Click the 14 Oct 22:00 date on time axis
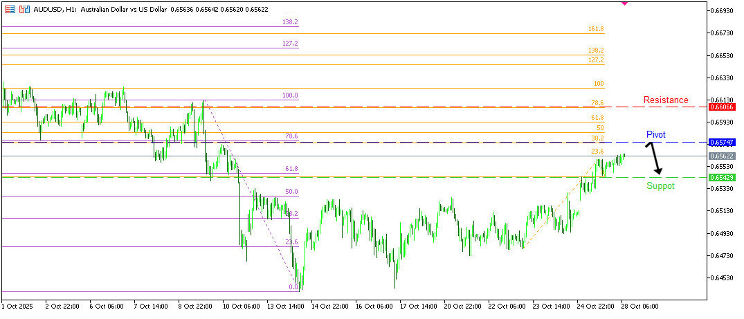Viewport: 744px width, 319px height. [329, 305]
